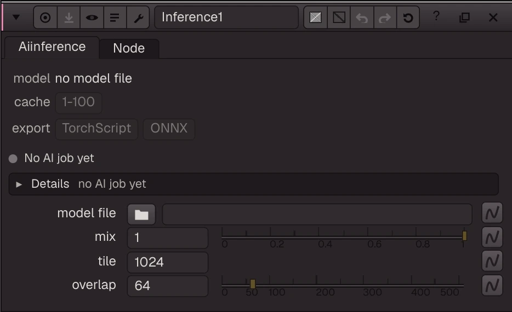Open help with the question mark icon

(436, 16)
